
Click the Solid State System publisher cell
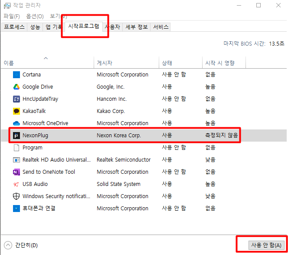(x=118, y=184)
